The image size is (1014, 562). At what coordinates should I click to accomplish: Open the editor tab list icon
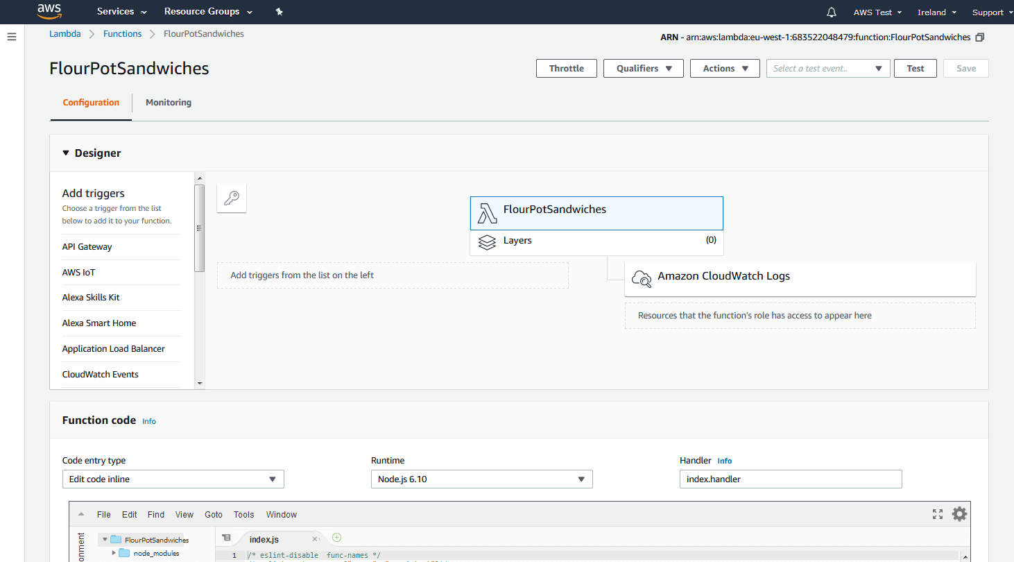pyautogui.click(x=226, y=538)
